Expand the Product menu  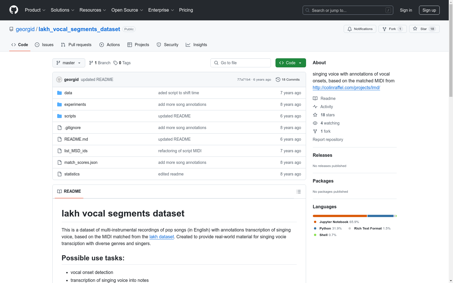click(x=35, y=10)
